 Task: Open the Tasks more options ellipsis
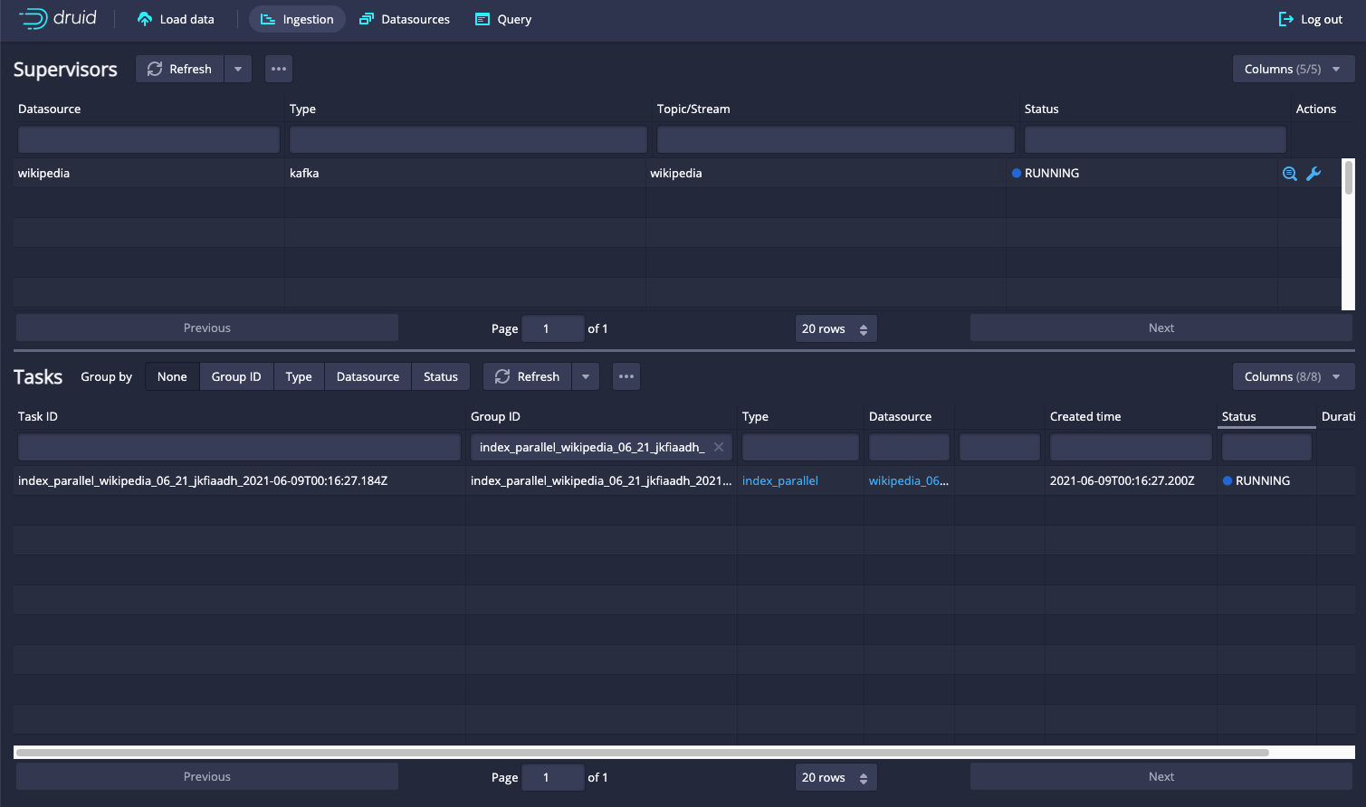(x=626, y=376)
